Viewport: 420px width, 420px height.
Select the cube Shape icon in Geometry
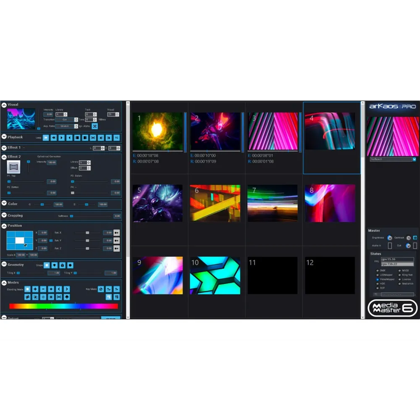(63, 265)
